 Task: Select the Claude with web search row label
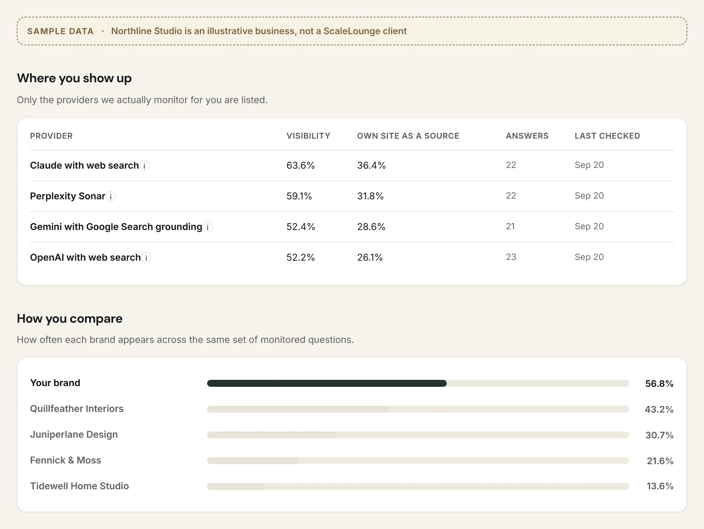click(84, 166)
